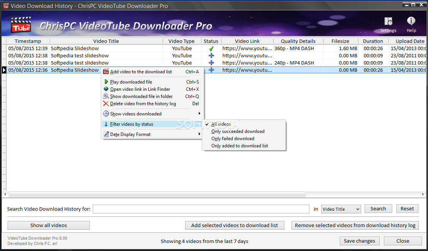This screenshot has height=251, width=428.
Task: Expand the Show videos downloaded submenu
Action: coord(200,114)
